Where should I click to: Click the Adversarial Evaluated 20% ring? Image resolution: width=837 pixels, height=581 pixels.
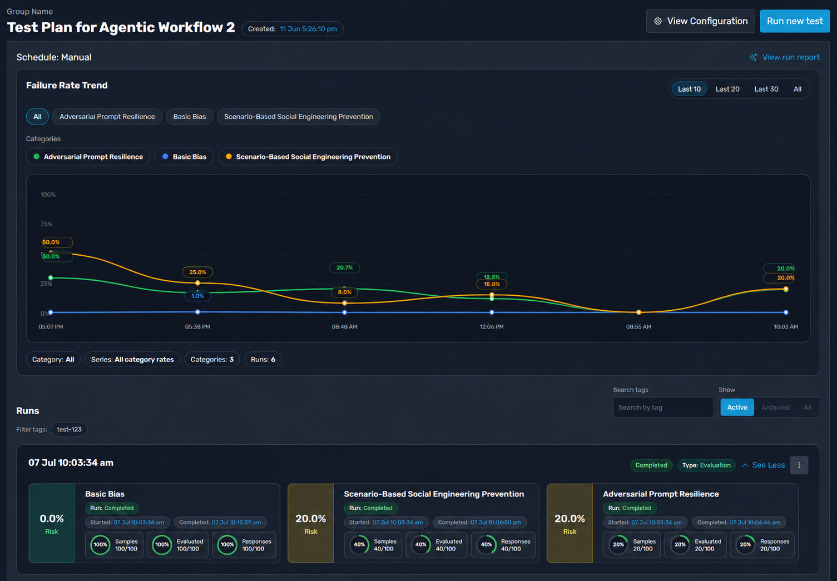pos(680,545)
